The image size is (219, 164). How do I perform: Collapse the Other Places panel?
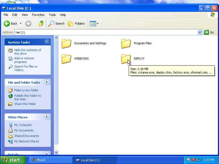[47, 117]
